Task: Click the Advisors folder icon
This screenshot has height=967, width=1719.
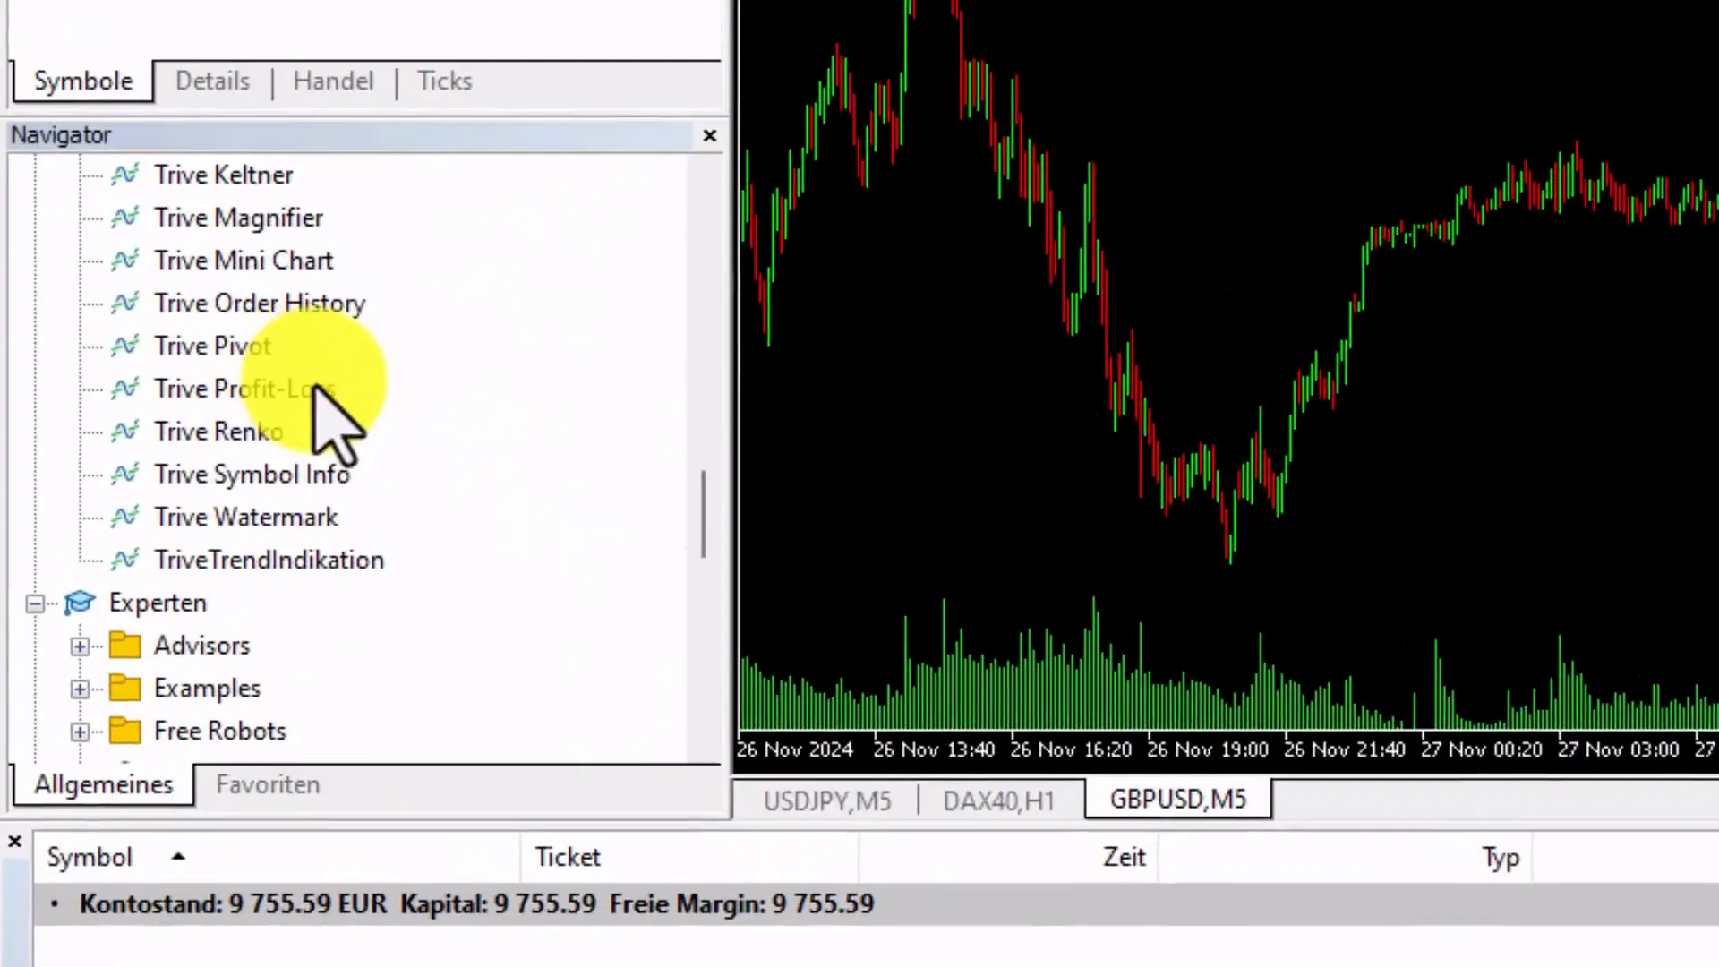Action: (x=125, y=646)
